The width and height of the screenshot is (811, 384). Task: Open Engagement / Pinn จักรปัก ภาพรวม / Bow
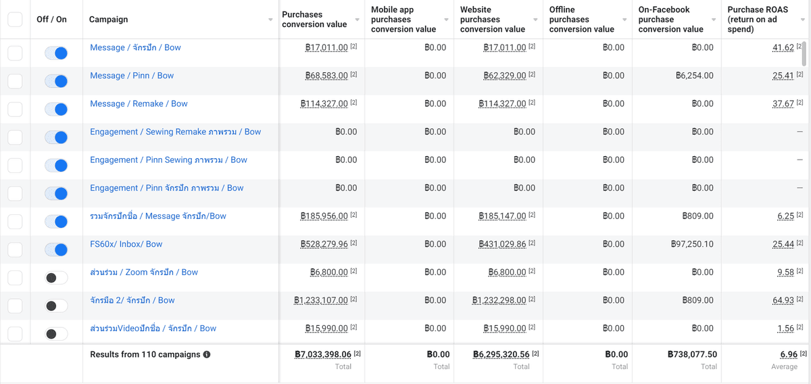click(166, 188)
